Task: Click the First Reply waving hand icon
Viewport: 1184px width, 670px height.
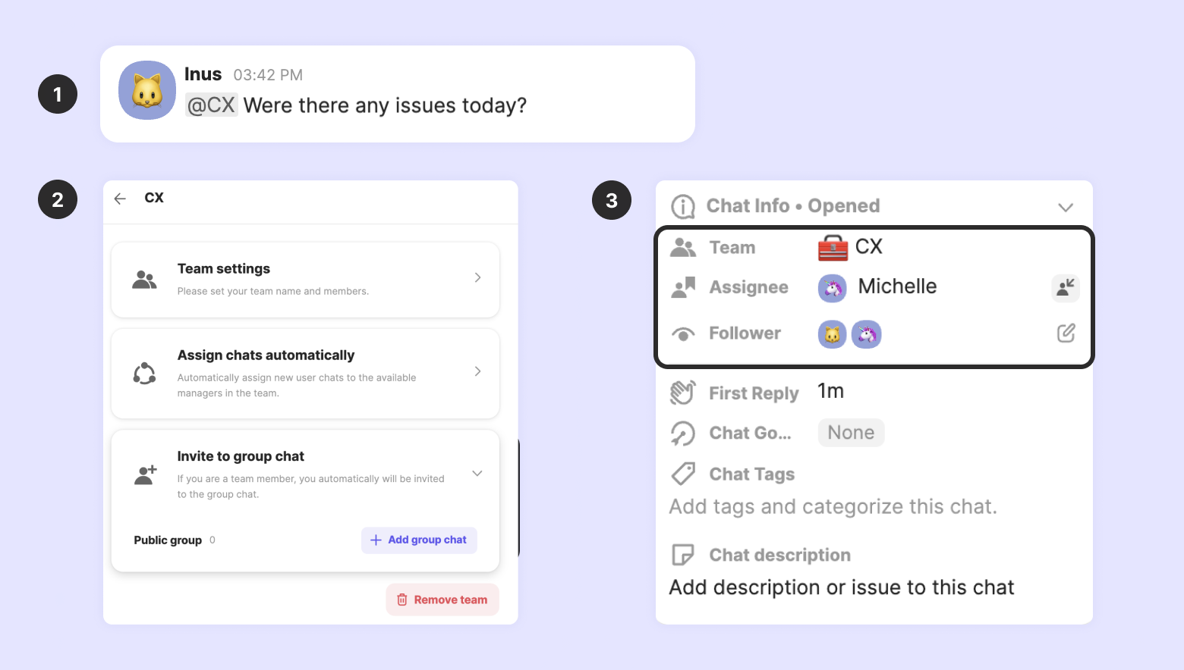Action: pyautogui.click(x=682, y=393)
